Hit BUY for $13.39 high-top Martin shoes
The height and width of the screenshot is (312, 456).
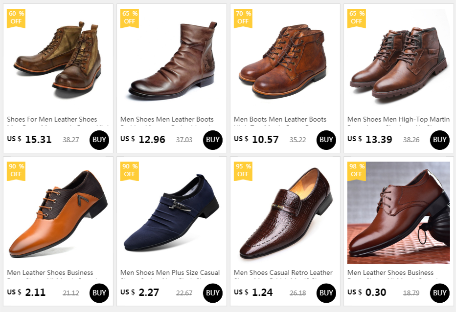coord(439,140)
